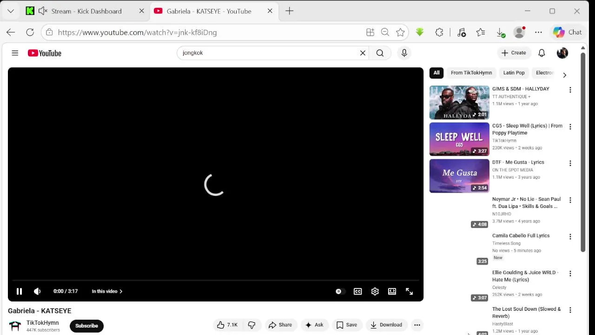The width and height of the screenshot is (595, 335).
Task: Turn on closed captions (CC)
Action: click(357, 291)
